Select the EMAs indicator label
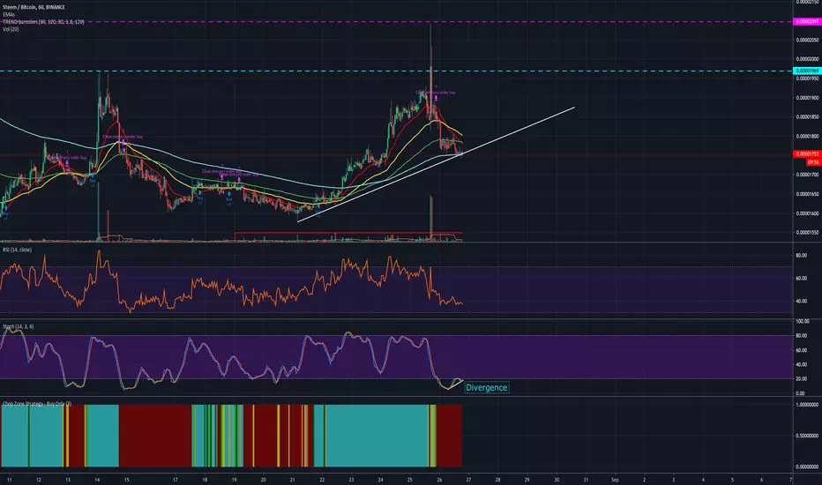 [x=9, y=15]
